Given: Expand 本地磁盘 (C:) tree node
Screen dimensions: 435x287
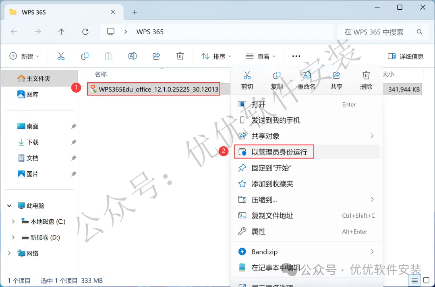Looking at the screenshot, I should click(13, 221).
